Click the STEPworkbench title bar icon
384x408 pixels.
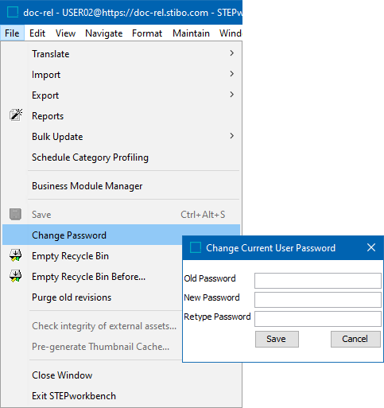click(13, 12)
